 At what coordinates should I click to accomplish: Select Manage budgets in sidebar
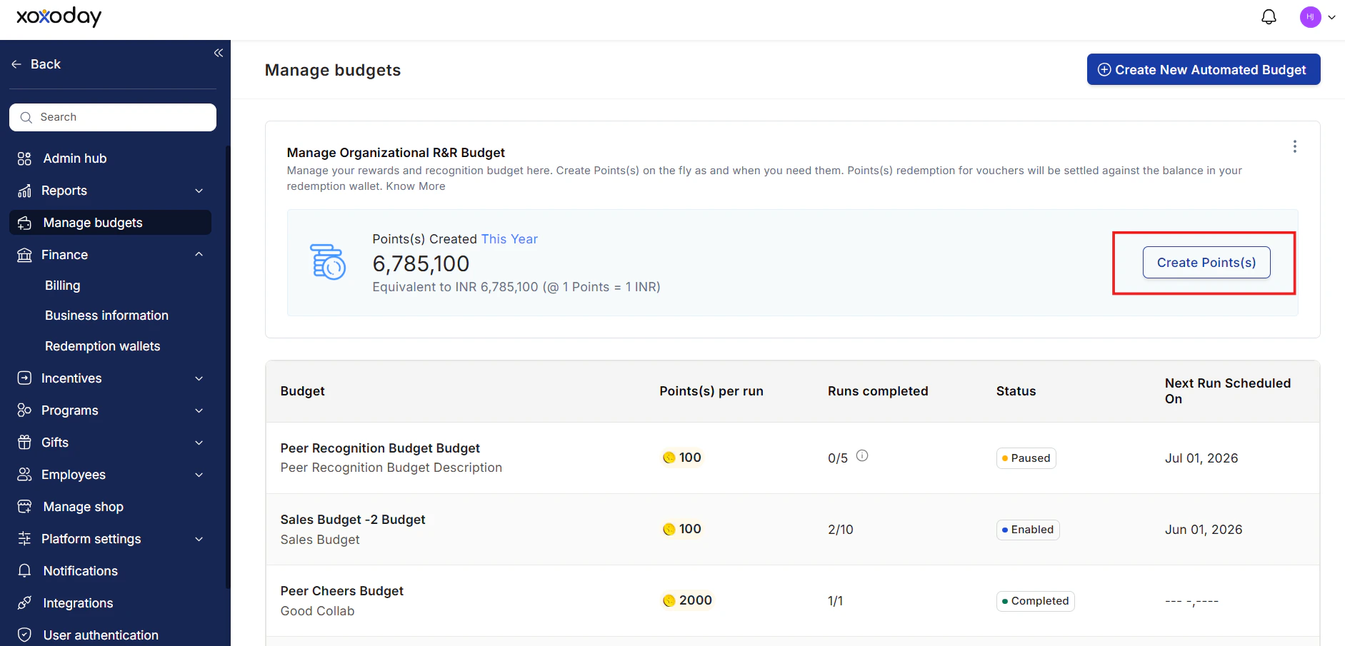pos(110,223)
